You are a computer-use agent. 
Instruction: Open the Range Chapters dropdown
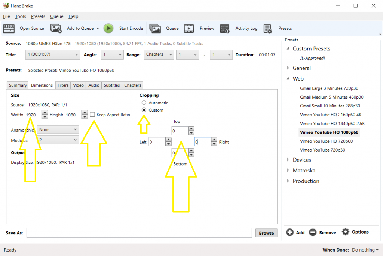(x=159, y=54)
